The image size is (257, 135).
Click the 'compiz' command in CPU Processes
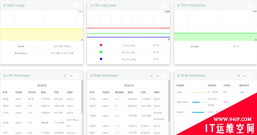71,133
